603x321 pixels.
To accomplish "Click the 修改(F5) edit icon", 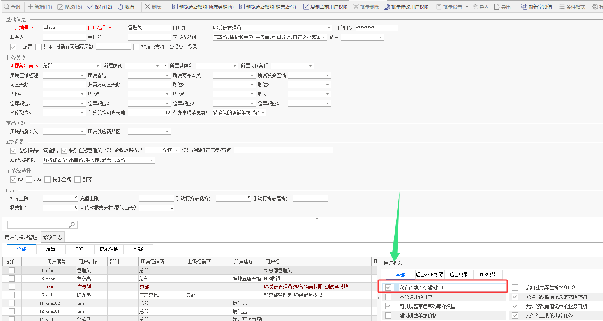I will pos(60,7).
